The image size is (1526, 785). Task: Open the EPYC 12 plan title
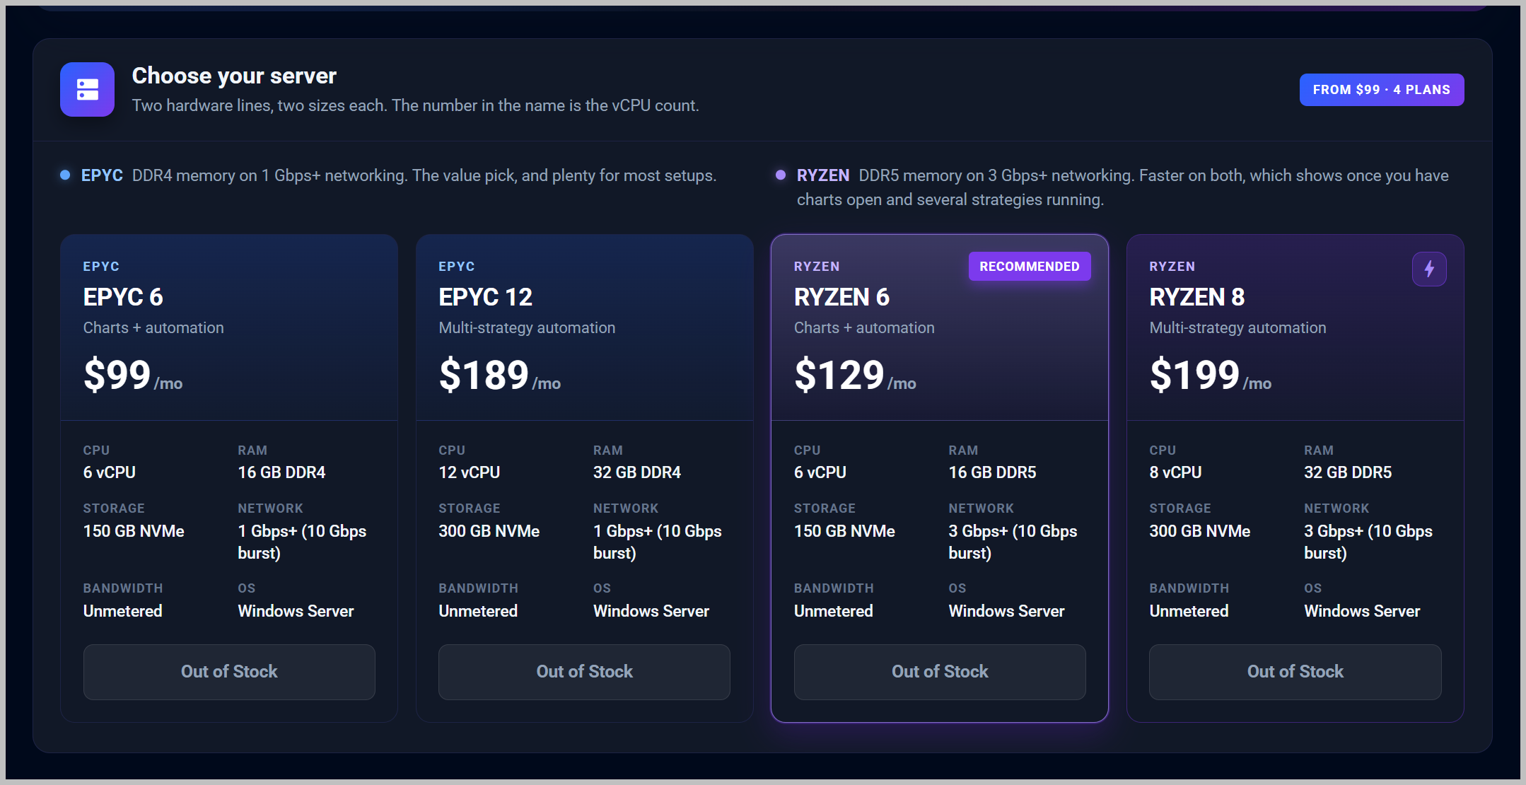(485, 297)
